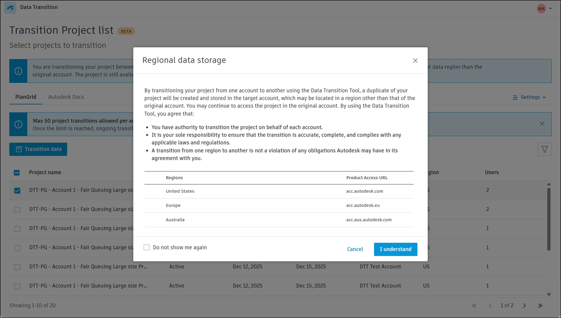Close the Regional data storage dialog
The width and height of the screenshot is (561, 318).
click(x=415, y=61)
